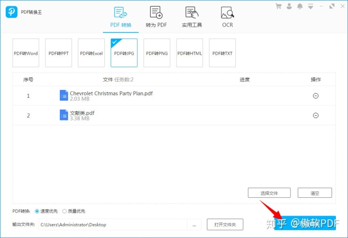Minimize the PDF转换王 window
Screen dimensions: 348x238
[321, 6]
